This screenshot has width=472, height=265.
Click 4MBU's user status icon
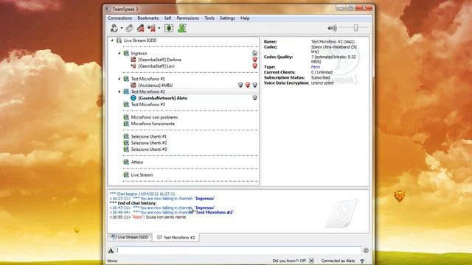coord(133,85)
